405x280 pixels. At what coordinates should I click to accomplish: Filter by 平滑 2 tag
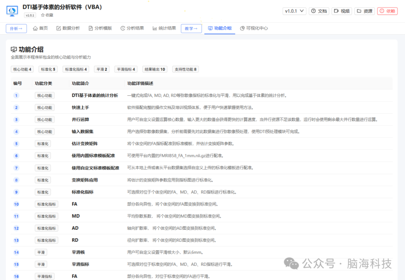click(x=102, y=69)
